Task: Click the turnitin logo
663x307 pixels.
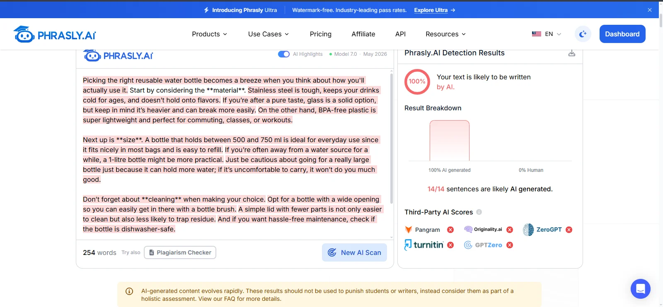Action: click(424, 245)
